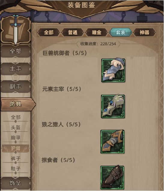Switch to the 全部 rarity tab

click(x=49, y=32)
